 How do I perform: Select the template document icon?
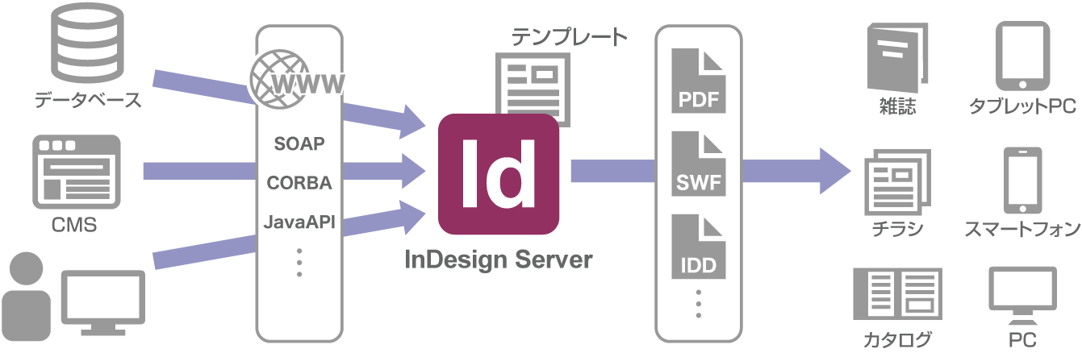(533, 85)
